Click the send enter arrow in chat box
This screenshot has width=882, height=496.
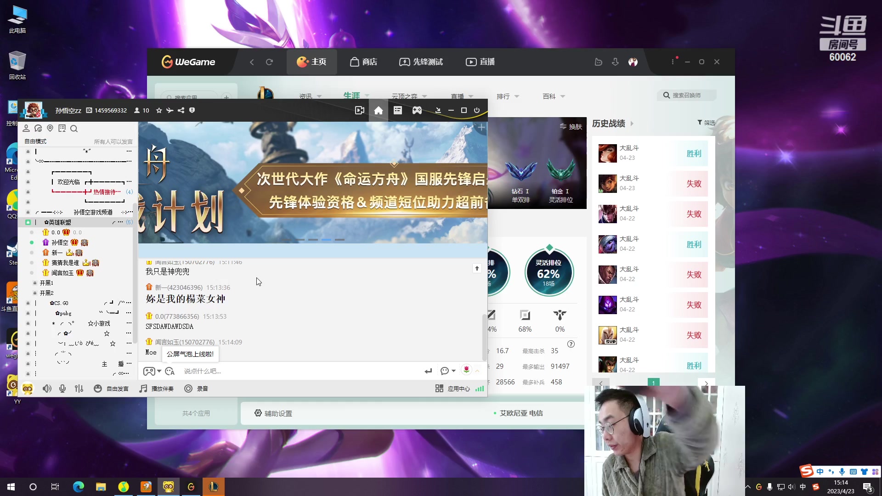(x=428, y=371)
